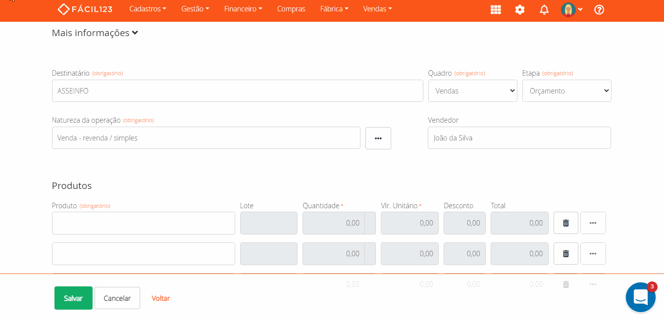Image resolution: width=664 pixels, height=322 pixels.
Task: Check notifications via the bell icon
Action: (x=544, y=9)
